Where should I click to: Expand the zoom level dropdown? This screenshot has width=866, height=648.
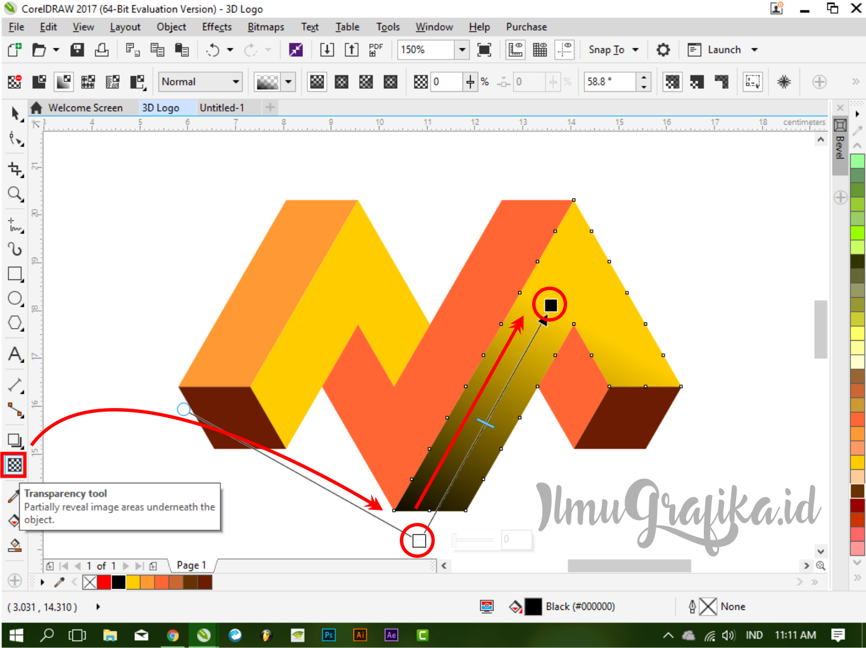tap(462, 49)
